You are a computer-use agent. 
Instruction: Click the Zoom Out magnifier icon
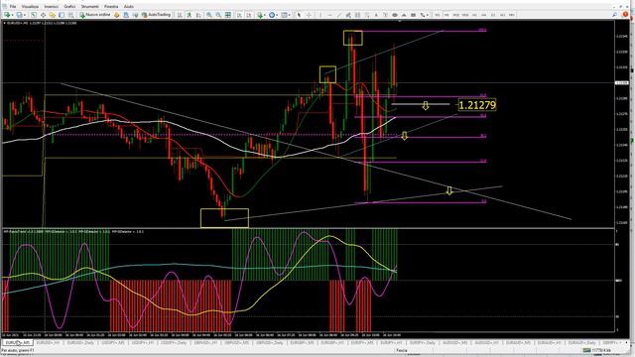[x=218, y=15]
